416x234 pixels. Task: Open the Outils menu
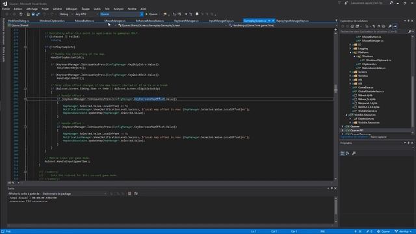(97, 8)
